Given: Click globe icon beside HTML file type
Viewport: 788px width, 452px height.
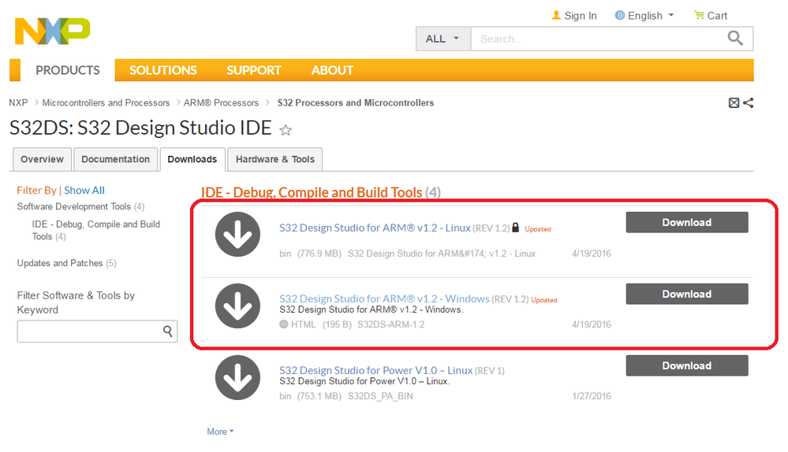Looking at the screenshot, I should click(284, 324).
